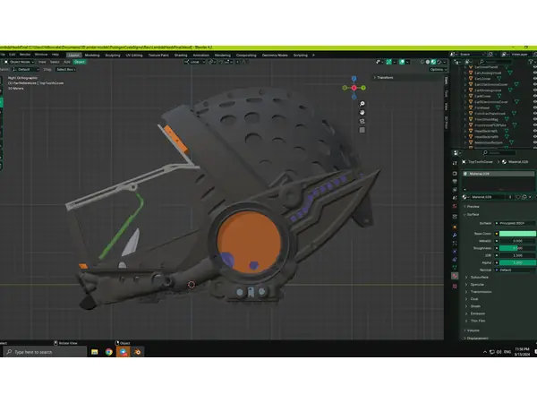Open the Modifiers wrench tab icon
537x403 pixels.
tap(455, 235)
